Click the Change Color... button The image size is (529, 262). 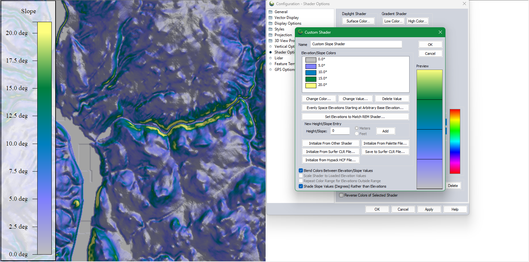pyautogui.click(x=319, y=99)
